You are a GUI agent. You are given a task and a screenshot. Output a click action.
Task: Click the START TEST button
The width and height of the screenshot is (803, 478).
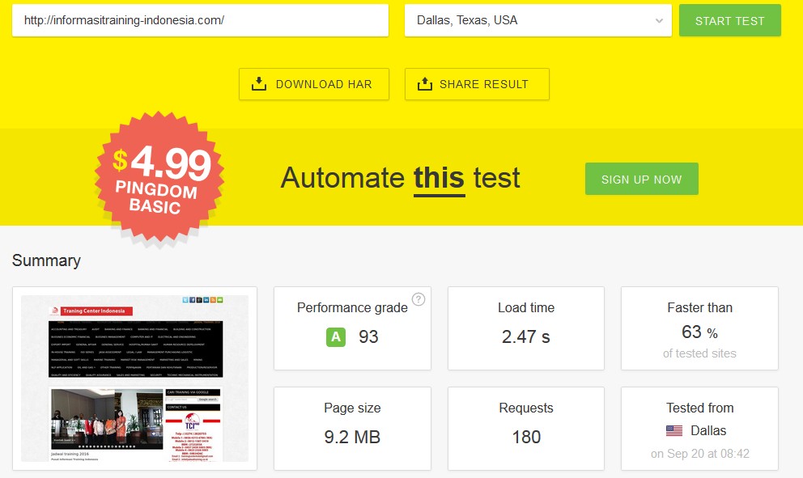pos(730,20)
